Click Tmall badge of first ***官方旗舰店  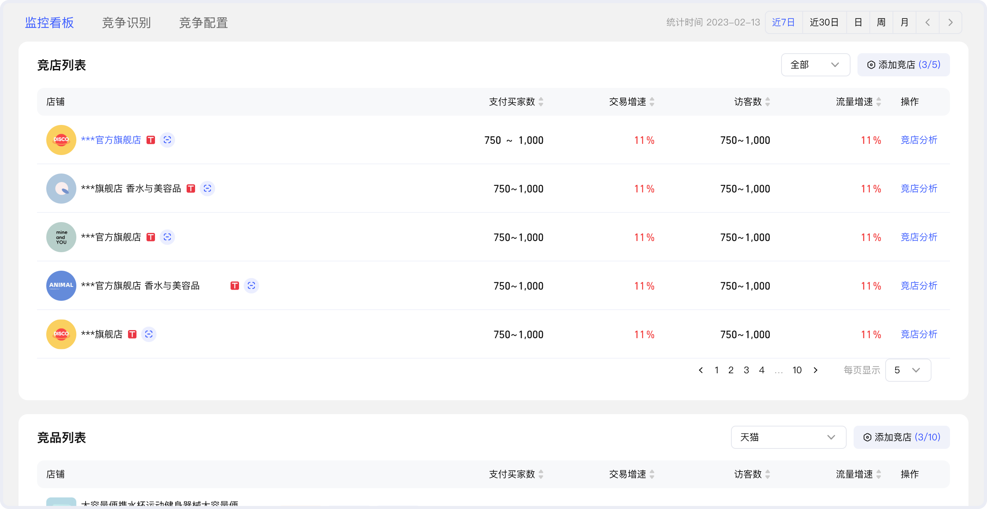pyautogui.click(x=151, y=140)
